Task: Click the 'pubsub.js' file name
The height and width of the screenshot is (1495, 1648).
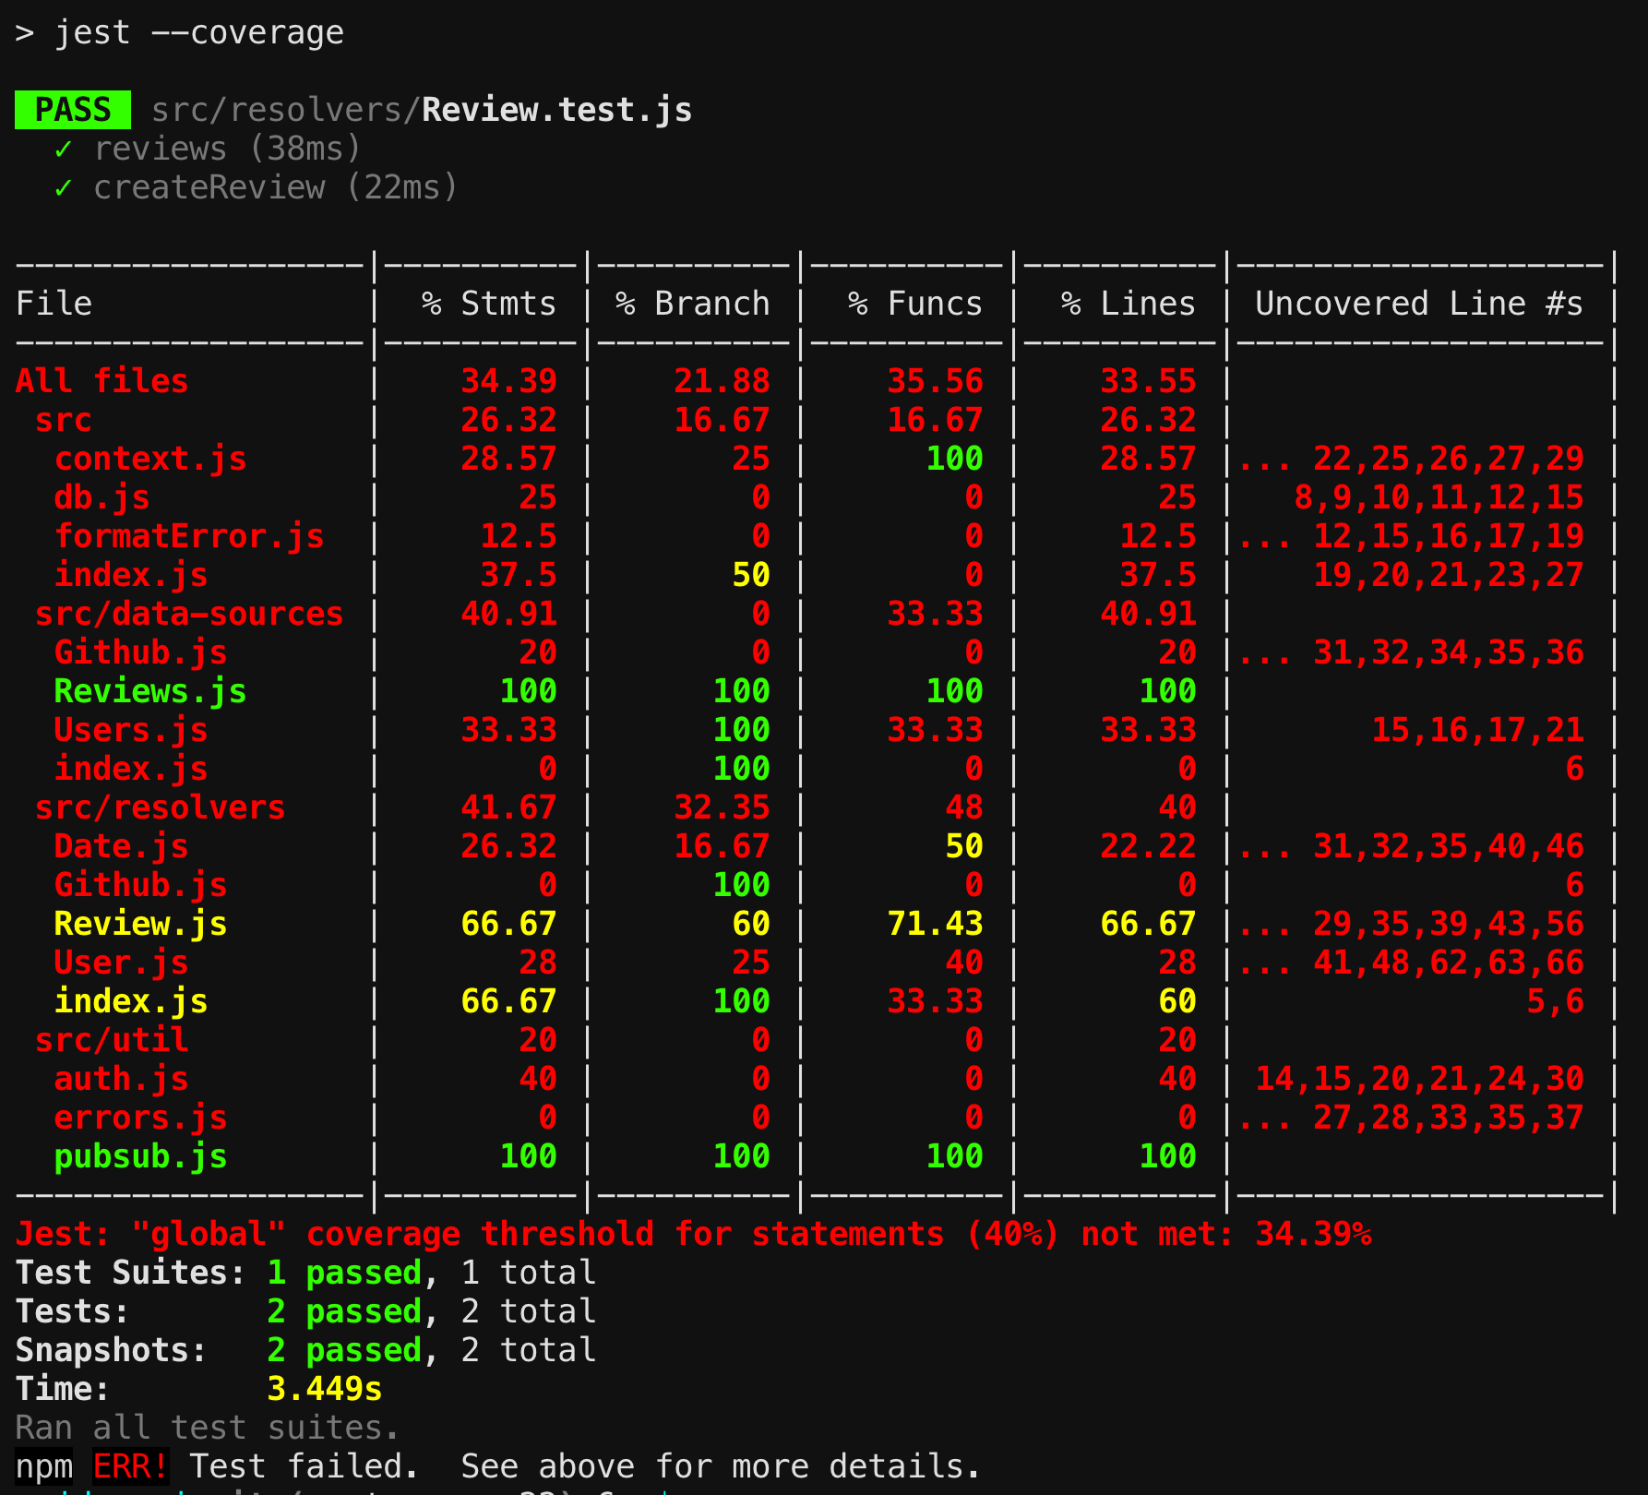Action: (x=141, y=1156)
